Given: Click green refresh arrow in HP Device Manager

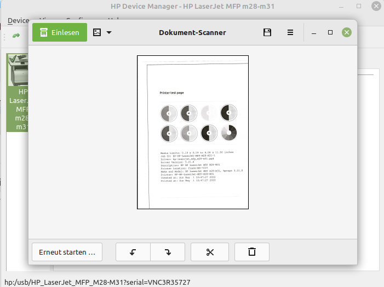Looking at the screenshot, I should 16,36.
